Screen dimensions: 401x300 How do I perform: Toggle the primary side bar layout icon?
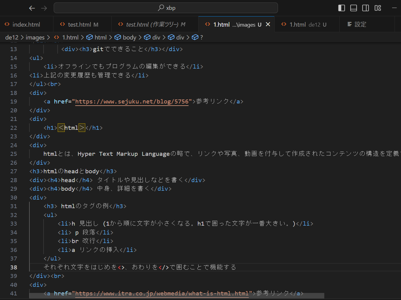click(x=341, y=8)
